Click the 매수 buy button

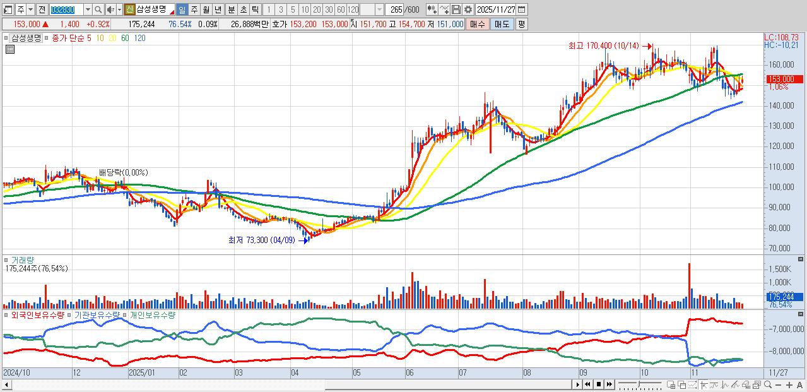(x=478, y=24)
